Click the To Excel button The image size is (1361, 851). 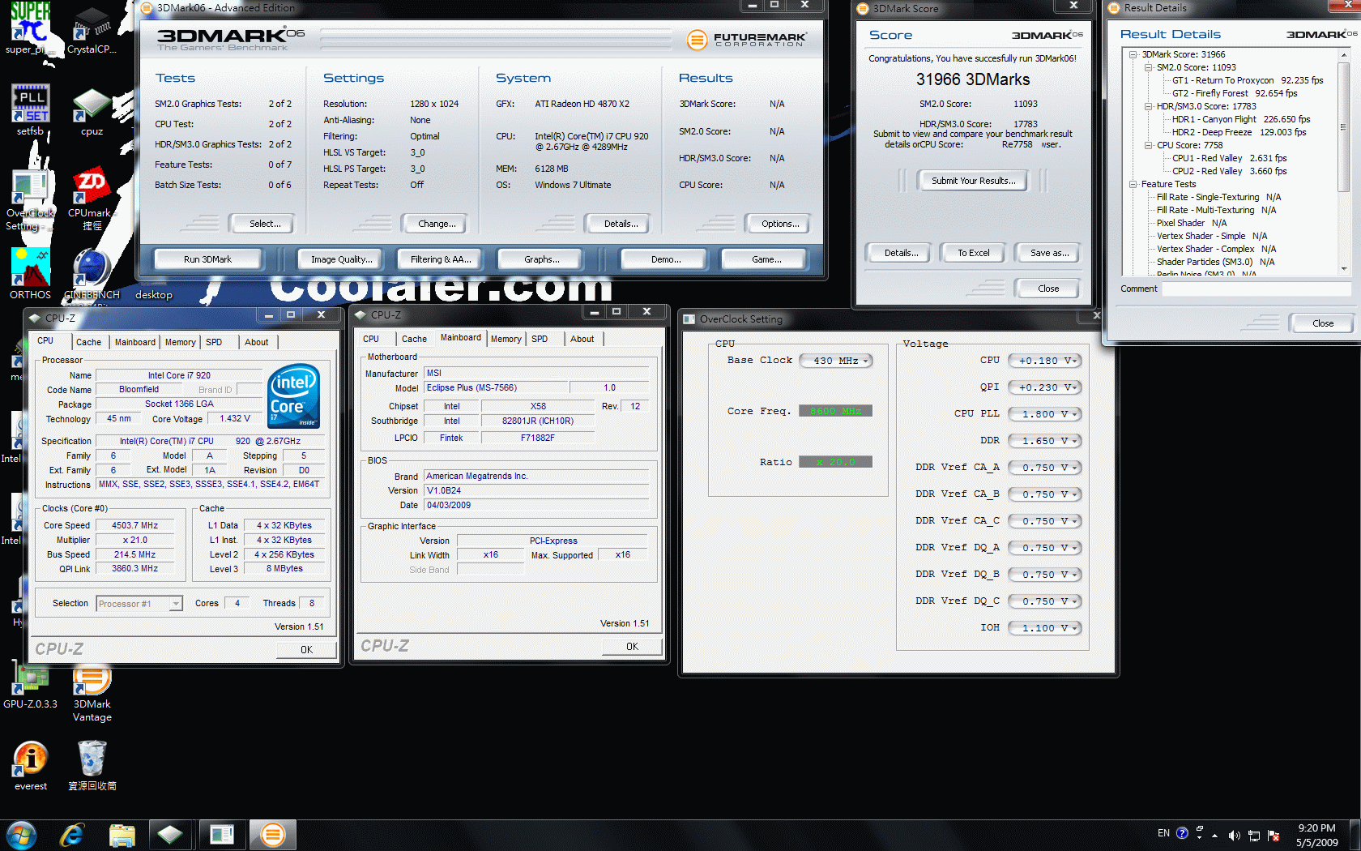pos(973,253)
